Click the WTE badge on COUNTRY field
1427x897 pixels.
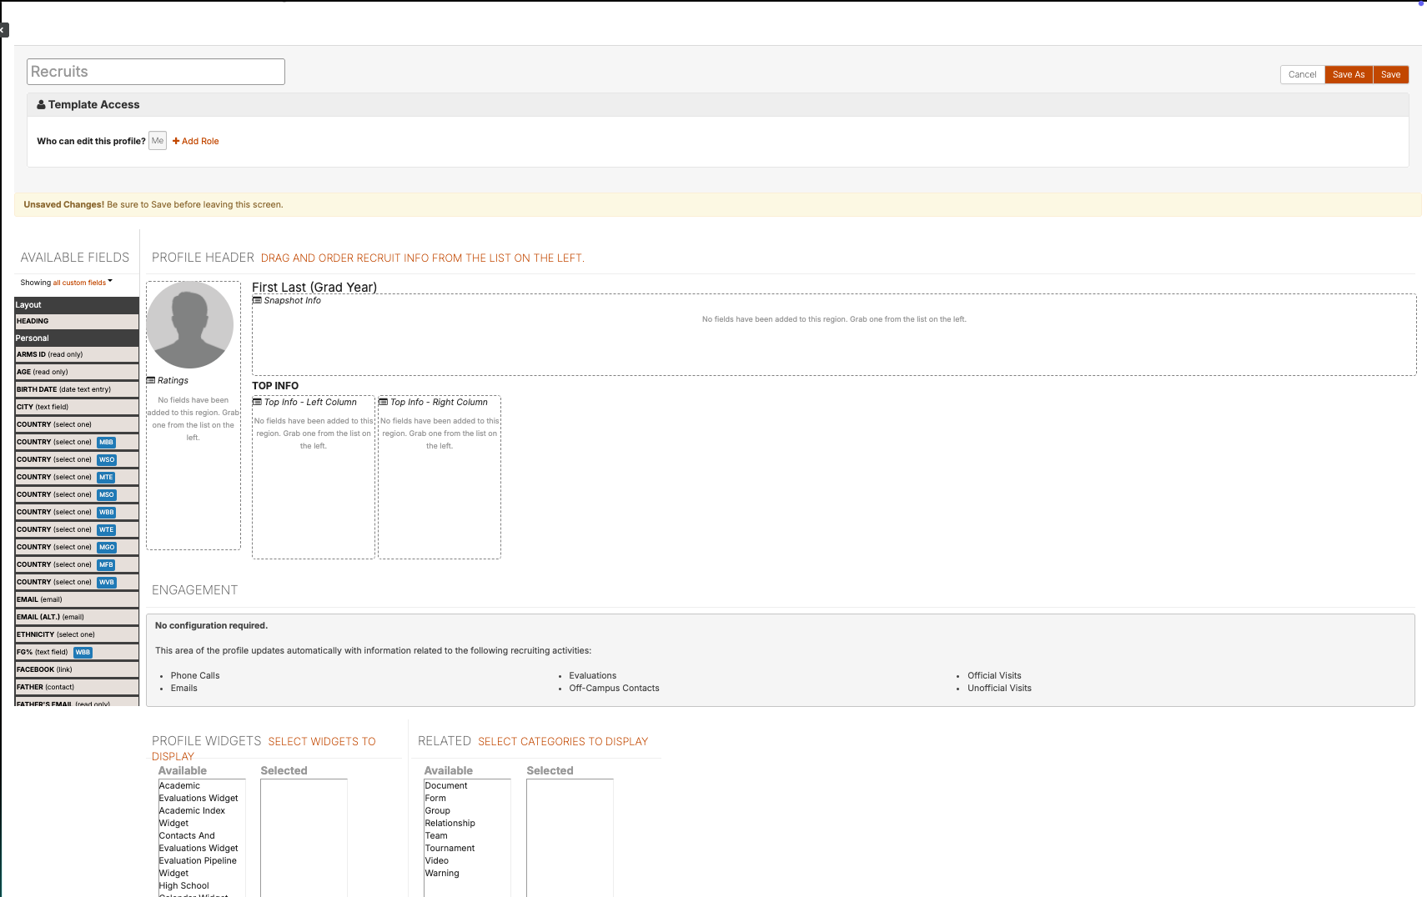click(x=106, y=530)
